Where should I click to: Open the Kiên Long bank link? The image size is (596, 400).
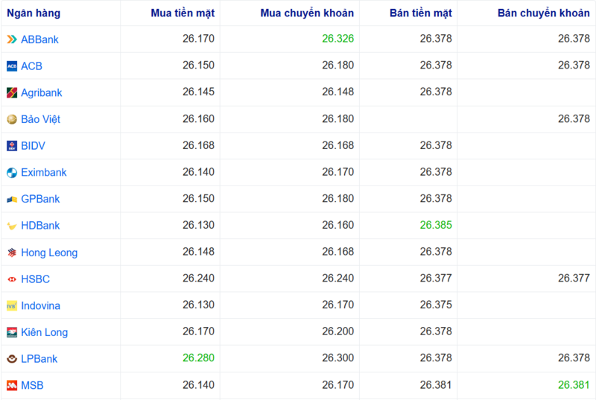pyautogui.click(x=45, y=332)
